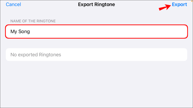193x108 pixels.
Task: Cancel the ringtone export
Action: tap(13, 4)
